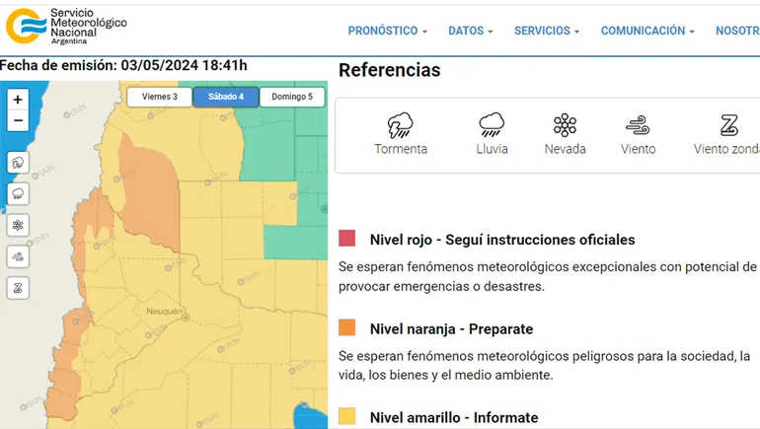This screenshot has height=429, width=760.
Task: Switch map to Viernes 3
Action: click(x=160, y=97)
